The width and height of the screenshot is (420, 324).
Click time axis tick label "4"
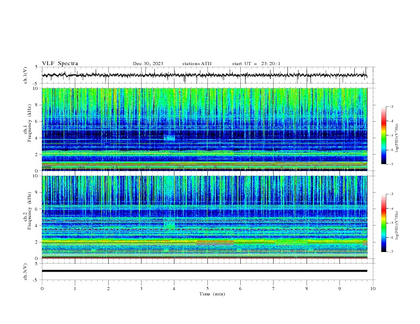pos(174,289)
